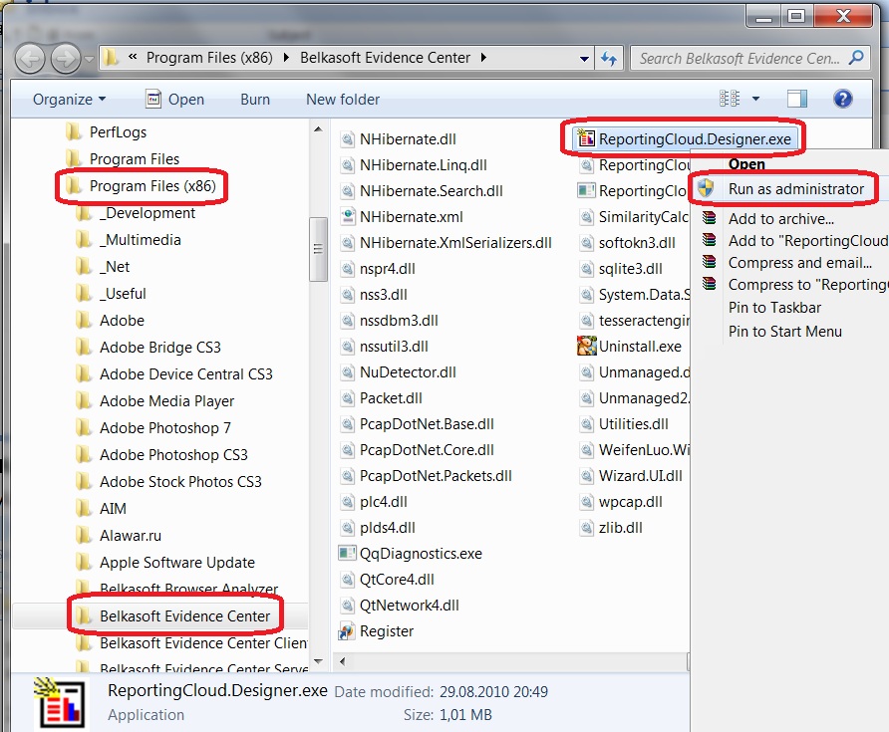Select zlib.dll file
The height and width of the screenshot is (732, 889).
tap(620, 528)
